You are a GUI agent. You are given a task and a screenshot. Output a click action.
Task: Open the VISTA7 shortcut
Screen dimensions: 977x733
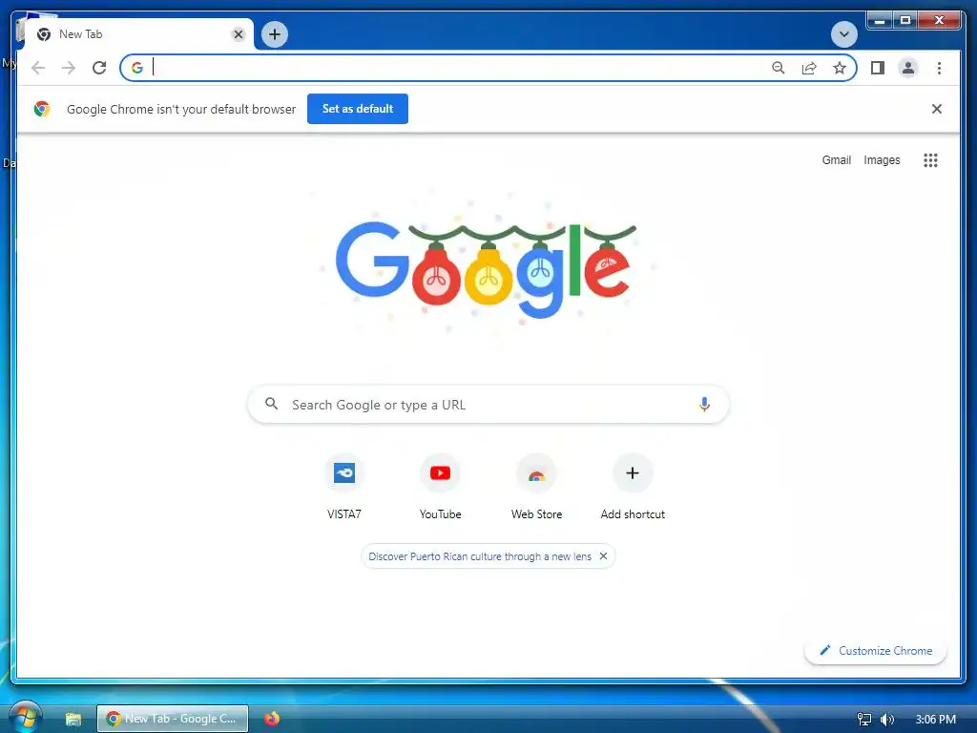coord(343,488)
